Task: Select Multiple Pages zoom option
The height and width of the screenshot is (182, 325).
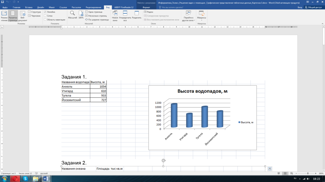Action: coord(96,16)
